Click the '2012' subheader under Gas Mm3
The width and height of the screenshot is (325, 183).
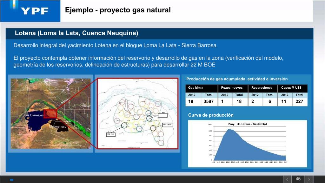[x=192, y=95]
